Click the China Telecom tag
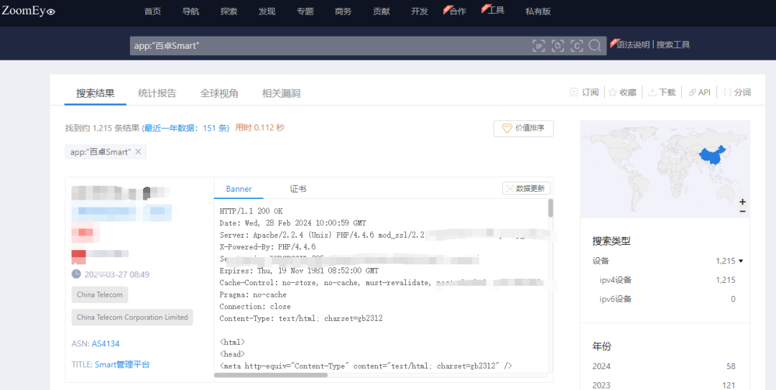The height and width of the screenshot is (390, 776). pos(99,294)
